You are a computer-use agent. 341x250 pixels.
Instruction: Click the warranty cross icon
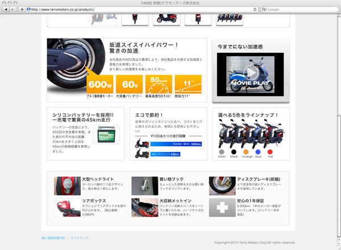(222, 207)
